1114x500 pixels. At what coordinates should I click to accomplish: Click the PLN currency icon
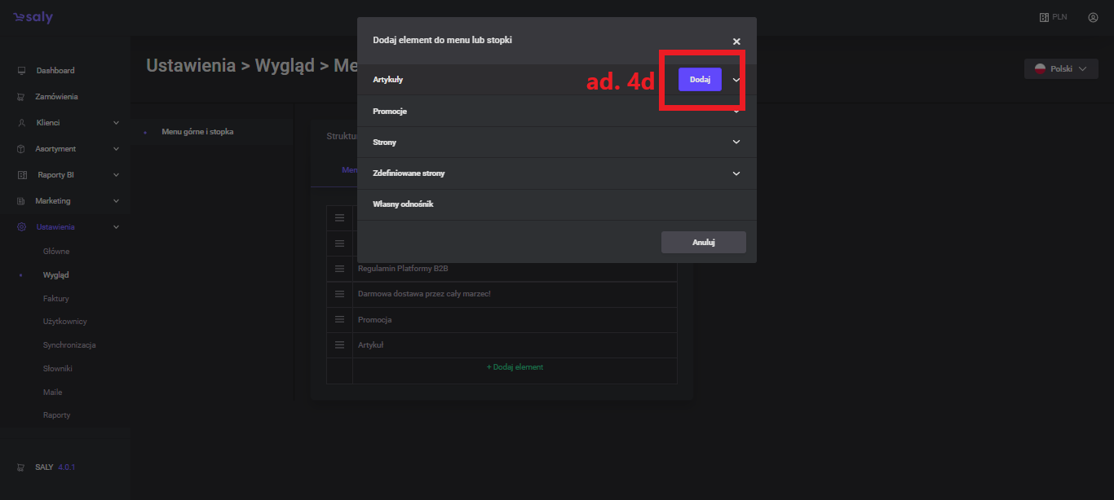coord(1044,17)
